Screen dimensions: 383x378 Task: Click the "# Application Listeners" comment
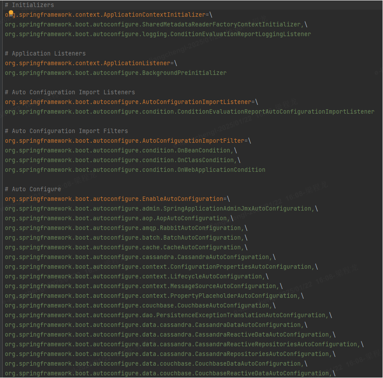click(x=45, y=53)
